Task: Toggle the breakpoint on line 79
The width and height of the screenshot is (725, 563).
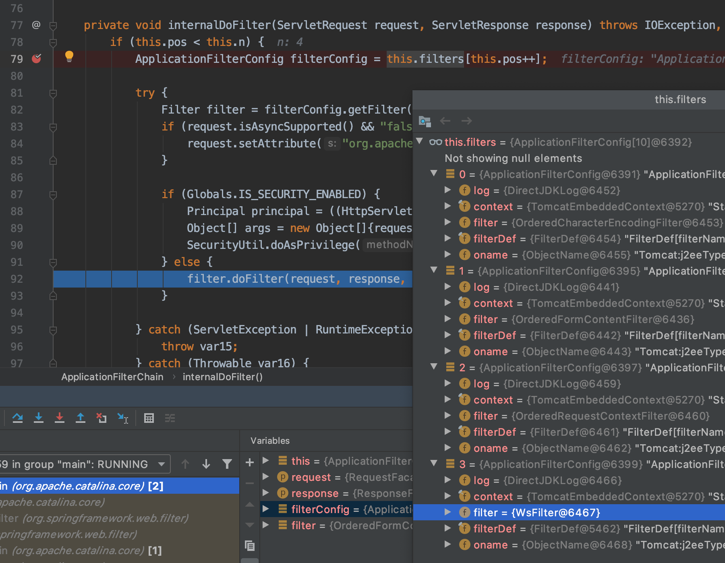Action: 37,59
